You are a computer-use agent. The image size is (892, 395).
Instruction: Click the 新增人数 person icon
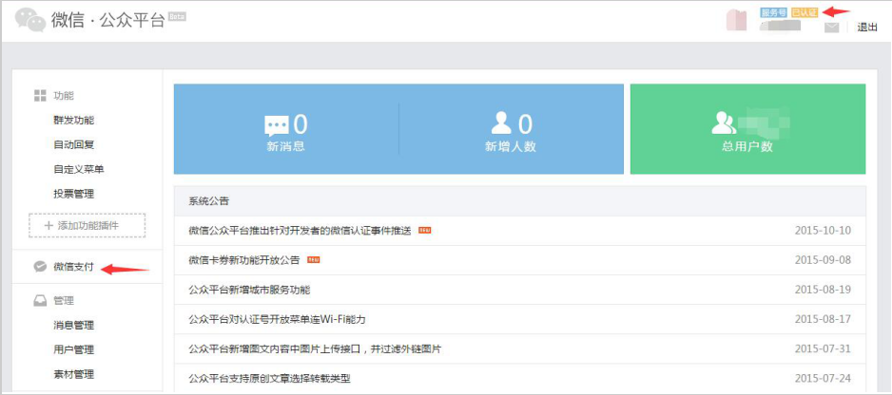pos(501,123)
